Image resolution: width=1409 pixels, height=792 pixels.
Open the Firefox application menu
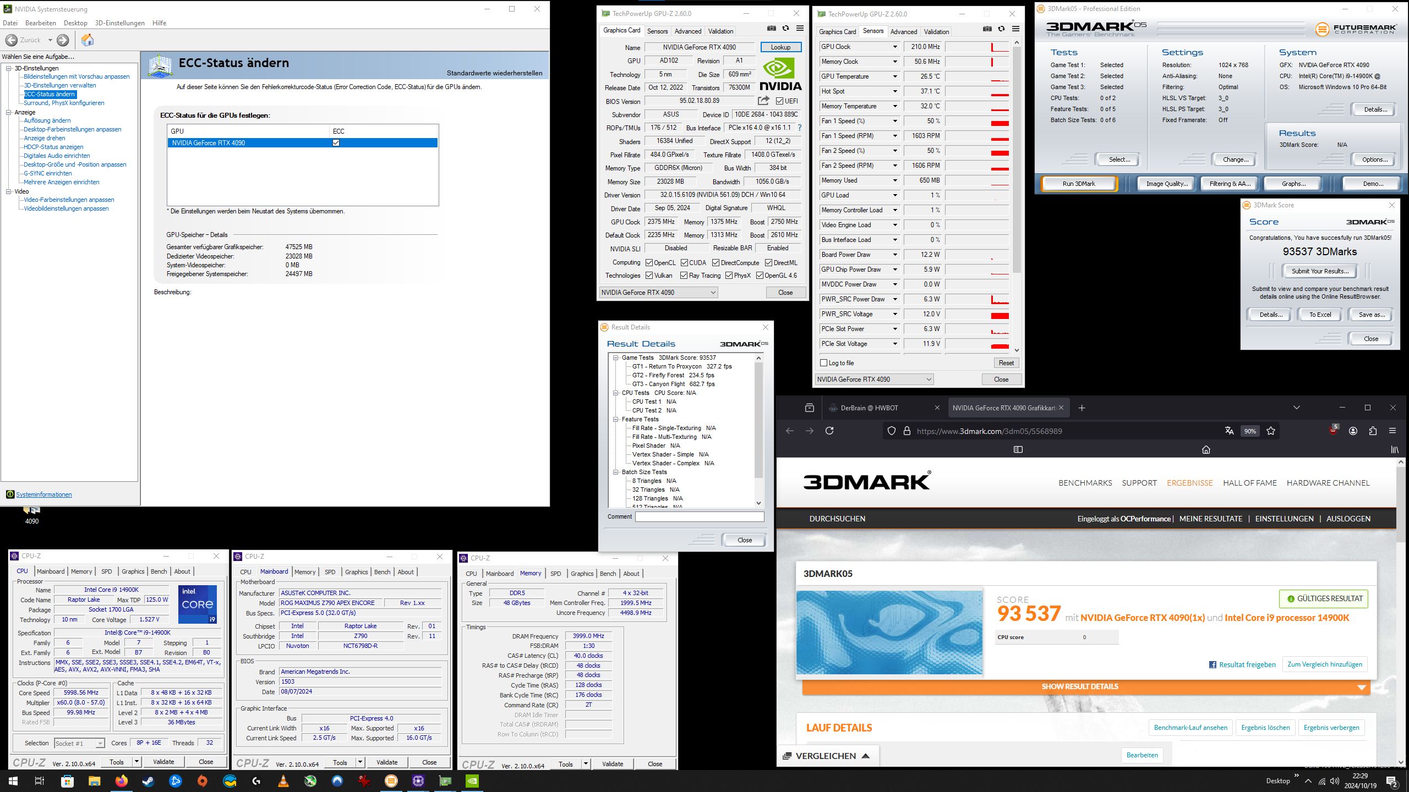point(1392,431)
